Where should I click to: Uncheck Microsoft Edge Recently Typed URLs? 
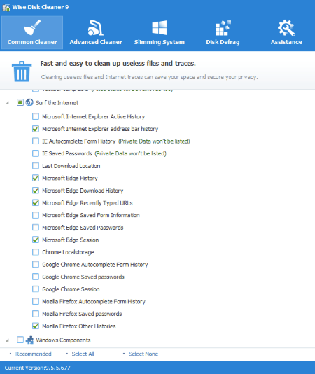click(36, 202)
